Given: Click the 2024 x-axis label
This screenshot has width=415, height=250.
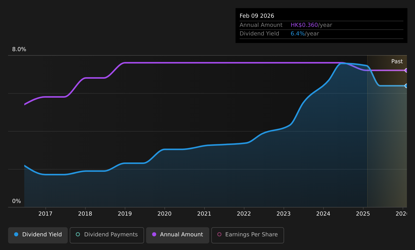Looking at the screenshot, I should click(x=323, y=214).
